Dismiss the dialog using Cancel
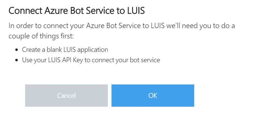The width and height of the screenshot is (253, 118). tap(66, 95)
